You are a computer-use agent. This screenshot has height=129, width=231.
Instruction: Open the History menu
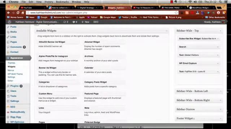pos(49,2)
